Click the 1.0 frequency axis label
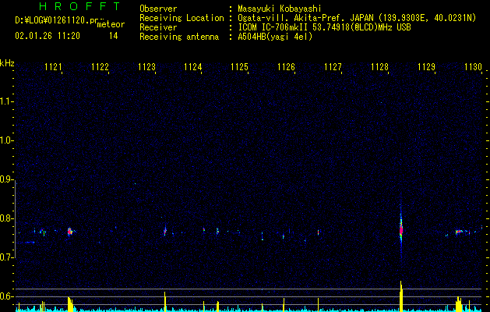 click(6, 141)
